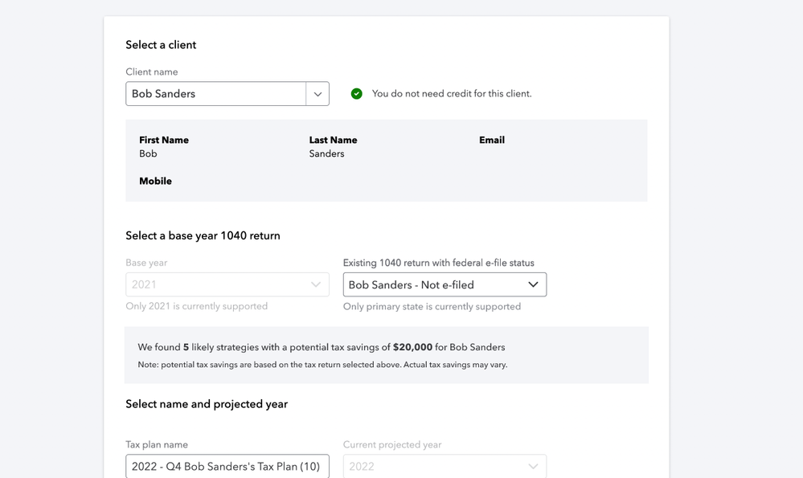The height and width of the screenshot is (478, 803).
Task: Click the projected year dropdown chevron icon
Action: click(x=533, y=467)
